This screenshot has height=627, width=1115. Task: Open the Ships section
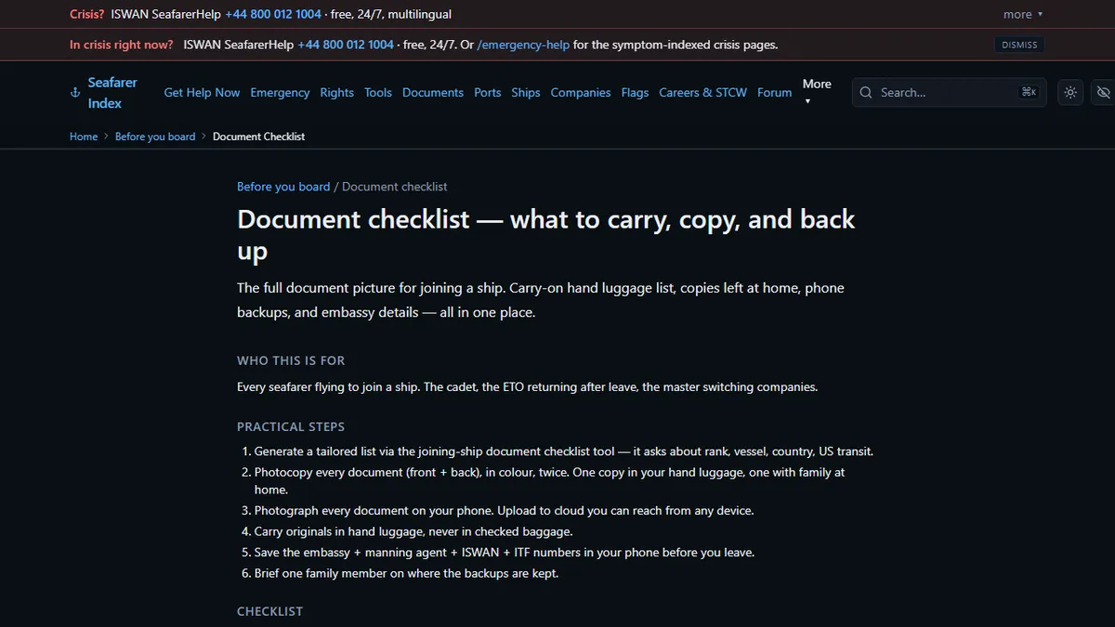tap(526, 93)
